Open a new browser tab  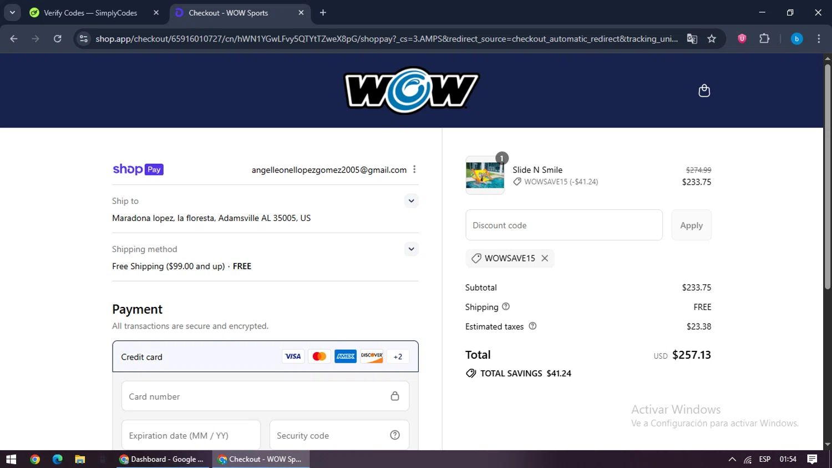(x=323, y=13)
